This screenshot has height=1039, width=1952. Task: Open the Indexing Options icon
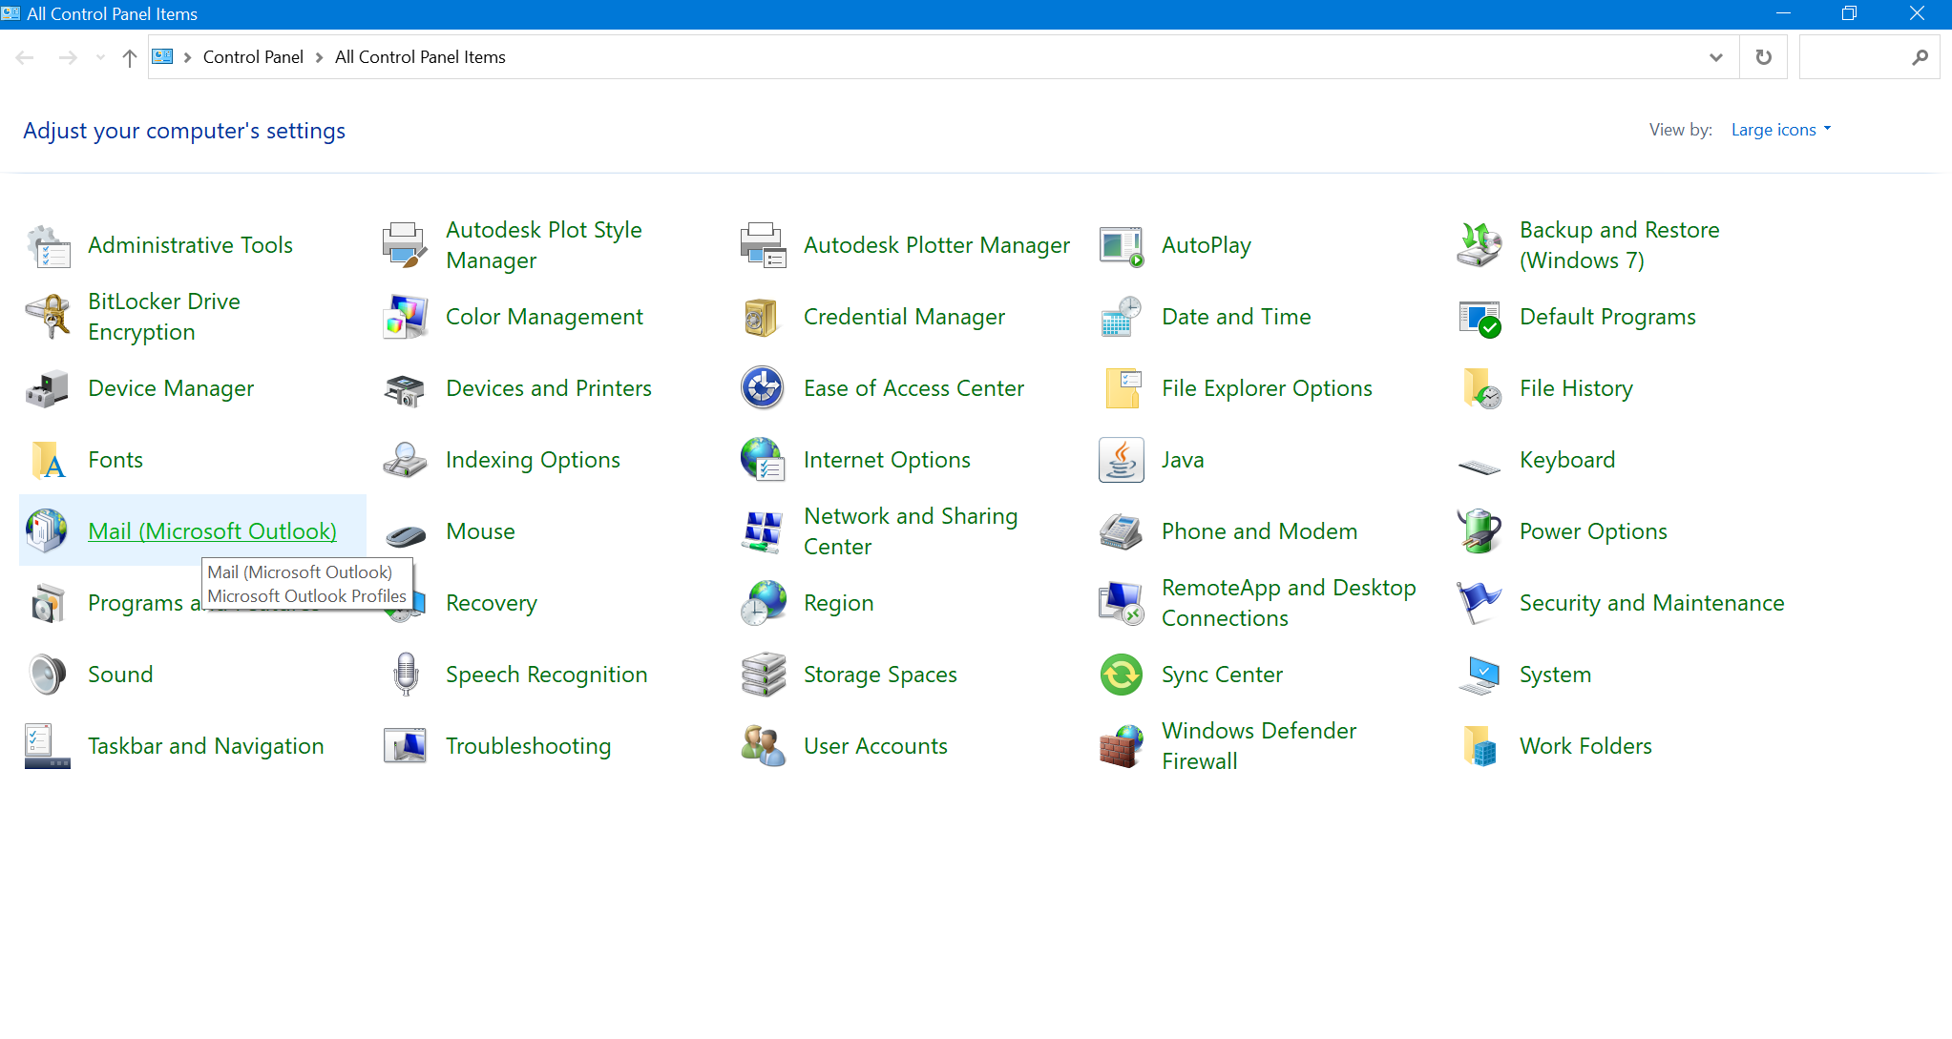[x=406, y=461]
